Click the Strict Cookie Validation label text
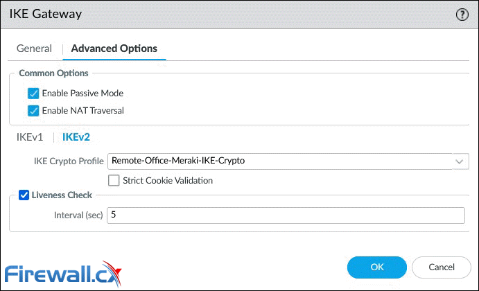Screen dimensions: 479x291 point(168,180)
